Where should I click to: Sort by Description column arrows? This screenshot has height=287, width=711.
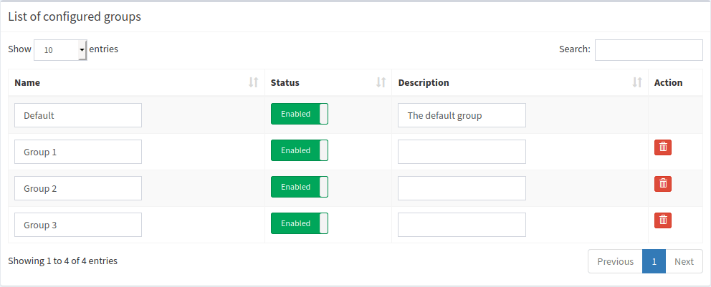(x=637, y=82)
